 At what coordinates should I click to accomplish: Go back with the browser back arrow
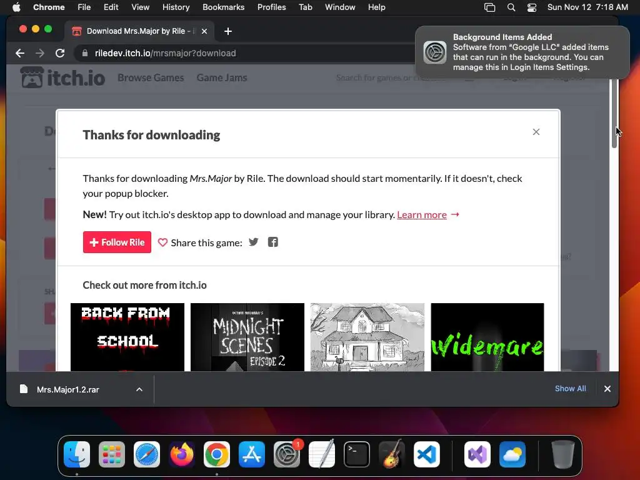click(20, 53)
